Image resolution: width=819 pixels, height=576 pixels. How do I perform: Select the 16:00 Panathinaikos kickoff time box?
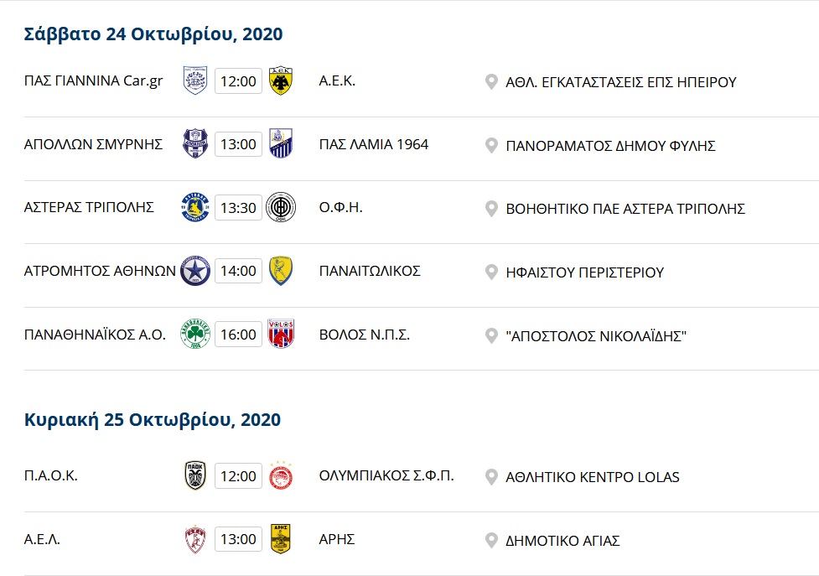[238, 335]
